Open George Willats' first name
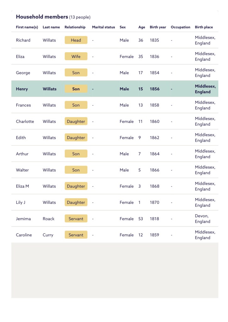 (23, 73)
